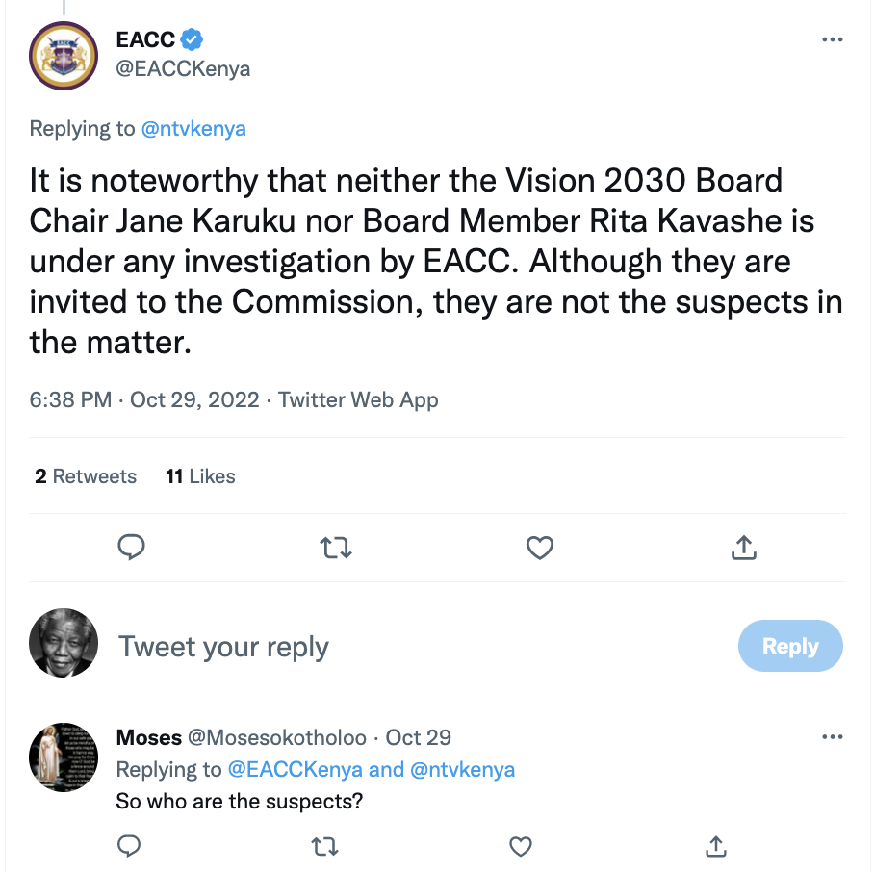Click the blue Reply button
874x872 pixels.
(789, 646)
